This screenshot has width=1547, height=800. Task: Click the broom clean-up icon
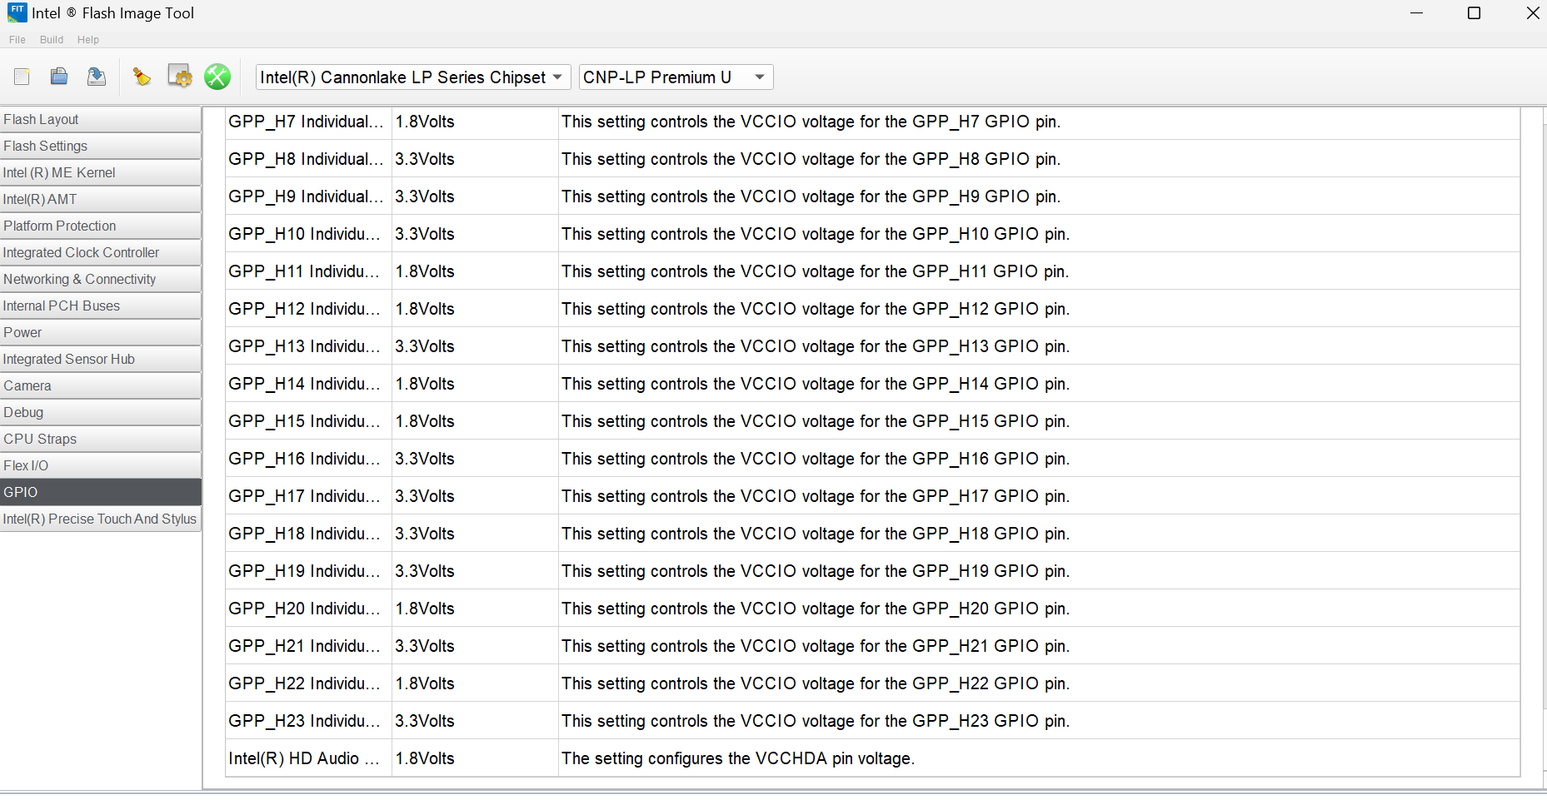142,77
